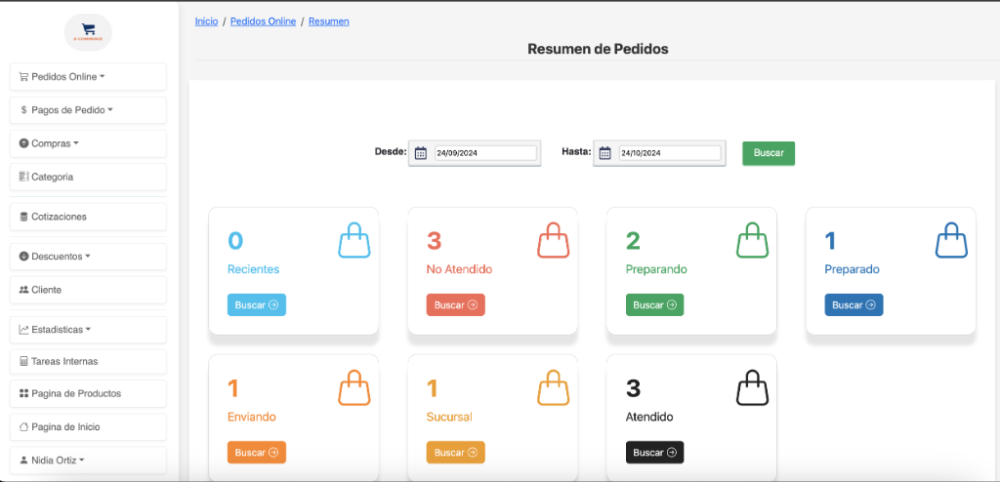
Task: Open Cotizaciones in the sidebar
Action: pyautogui.click(x=88, y=217)
